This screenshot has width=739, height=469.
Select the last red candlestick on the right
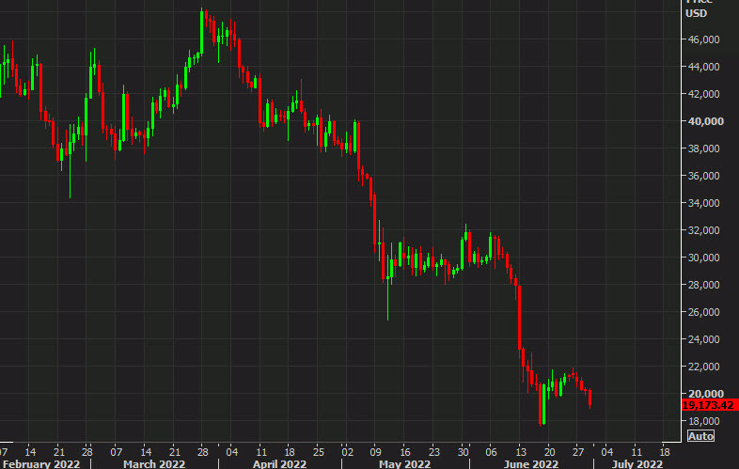pos(590,399)
